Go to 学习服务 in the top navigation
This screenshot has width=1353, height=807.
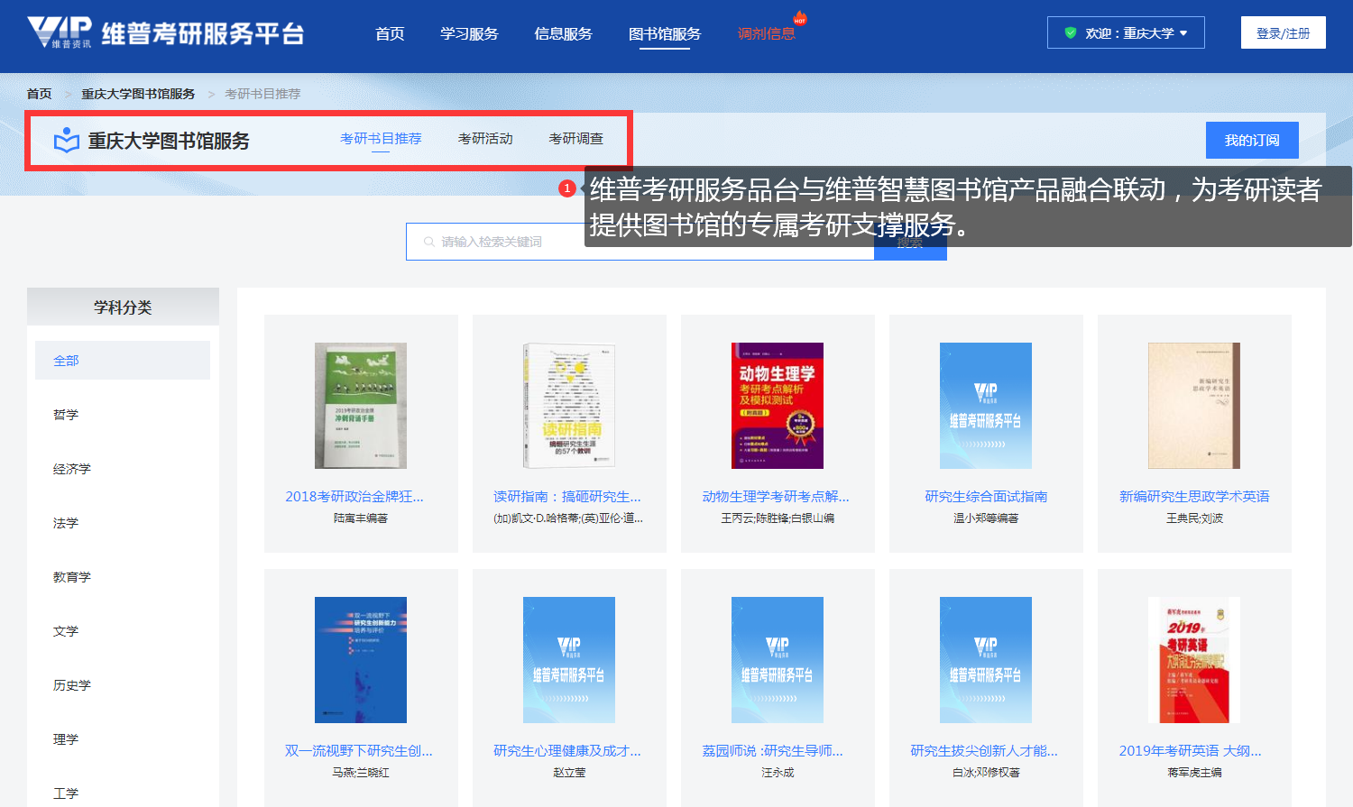click(x=469, y=33)
